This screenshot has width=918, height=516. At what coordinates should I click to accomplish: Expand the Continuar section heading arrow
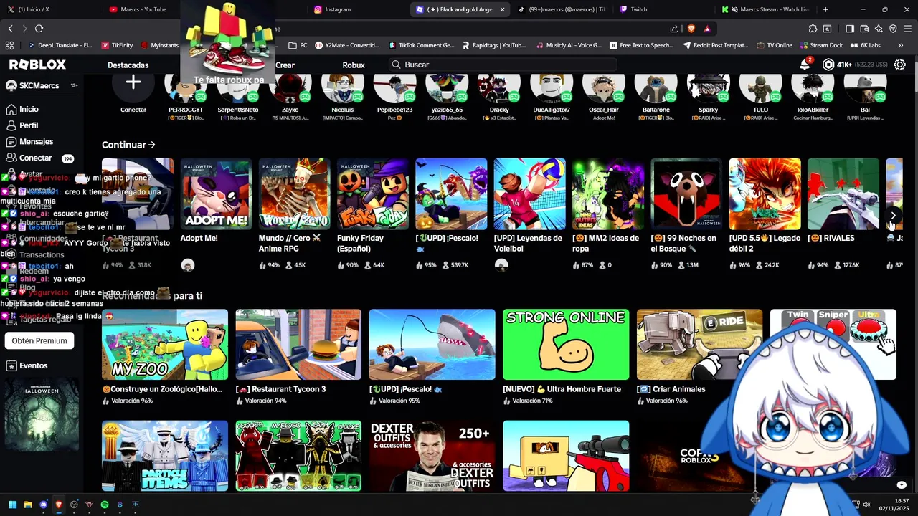click(x=151, y=145)
